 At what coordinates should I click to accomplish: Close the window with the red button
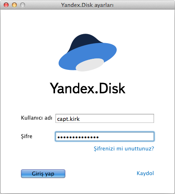pos(6,5)
